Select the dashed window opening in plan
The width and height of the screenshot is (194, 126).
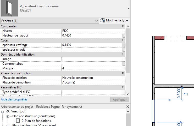(175, 38)
